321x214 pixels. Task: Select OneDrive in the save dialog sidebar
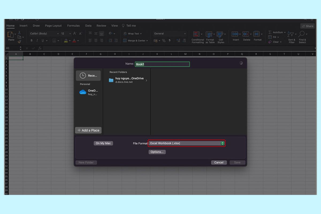pyautogui.click(x=89, y=92)
